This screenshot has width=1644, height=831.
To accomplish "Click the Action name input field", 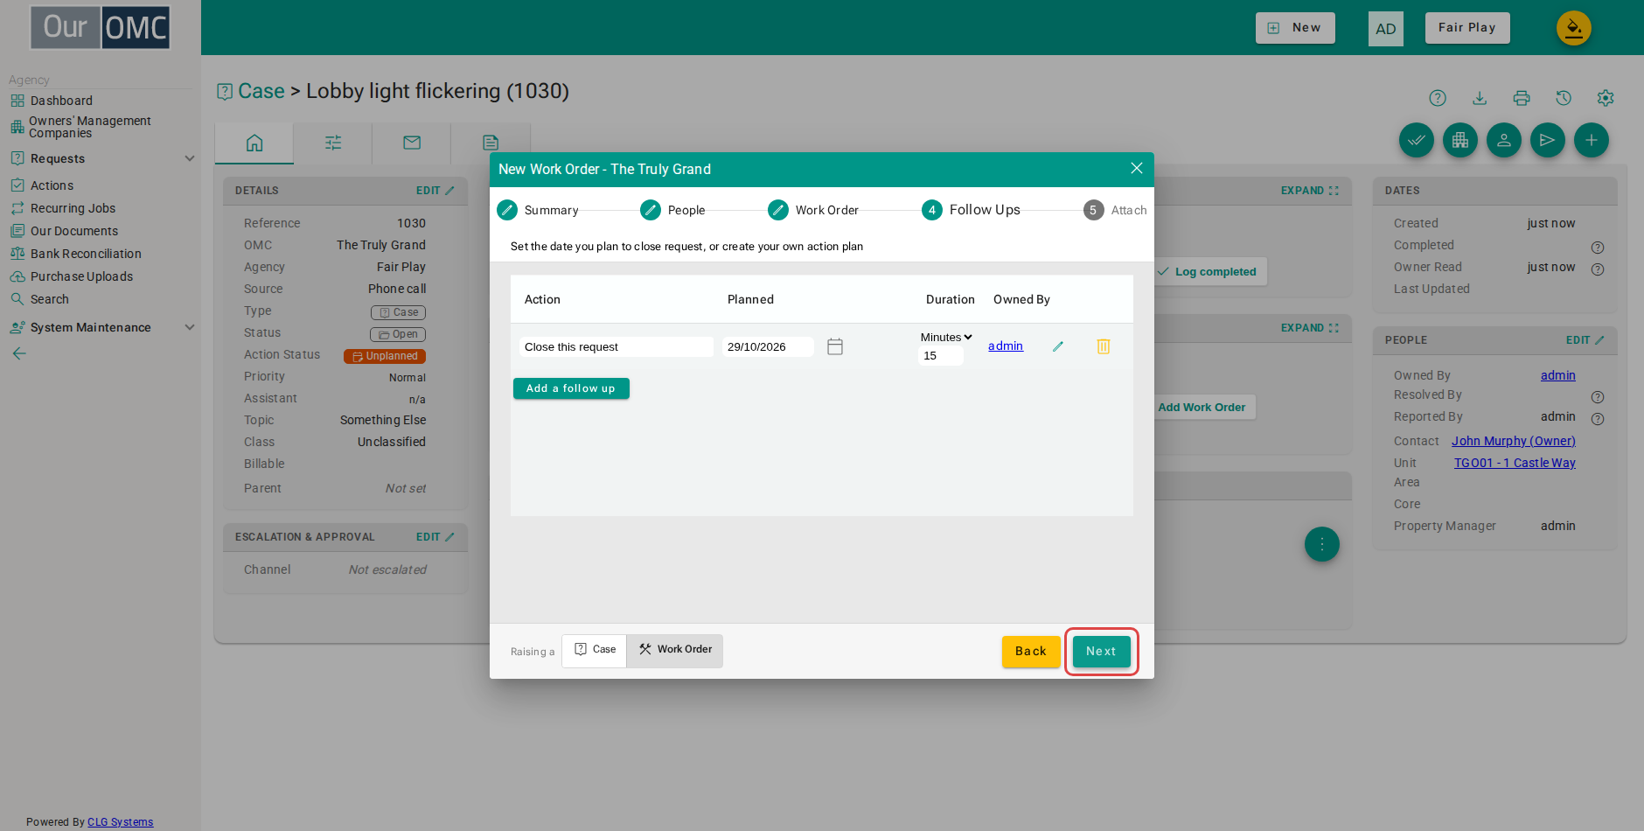I will coord(616,346).
